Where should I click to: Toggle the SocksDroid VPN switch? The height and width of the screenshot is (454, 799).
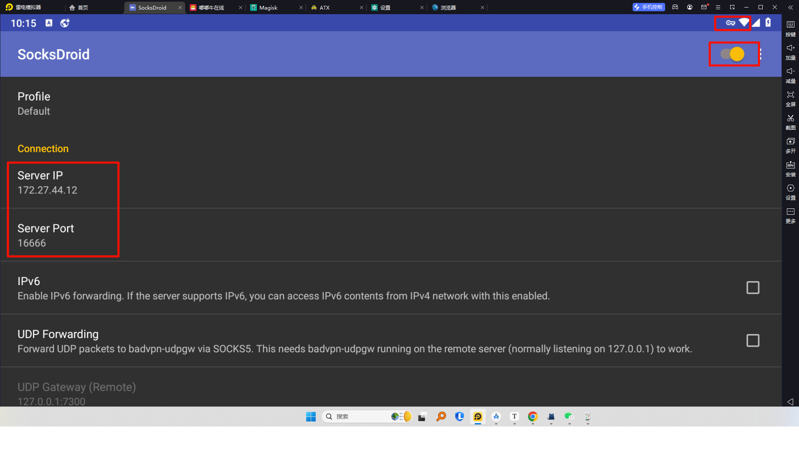tap(732, 54)
